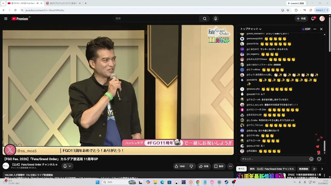Select chat message ヨシキ座に帰らないで

(269, 130)
